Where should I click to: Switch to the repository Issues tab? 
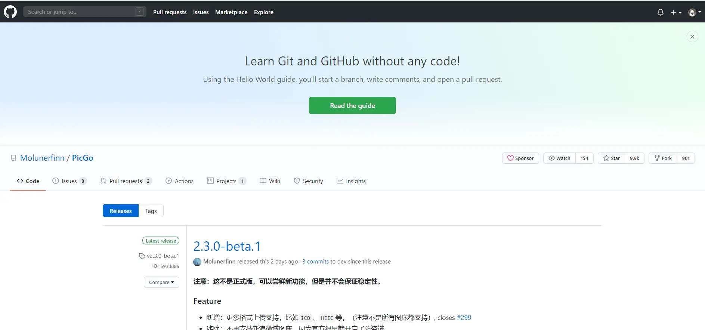69,181
